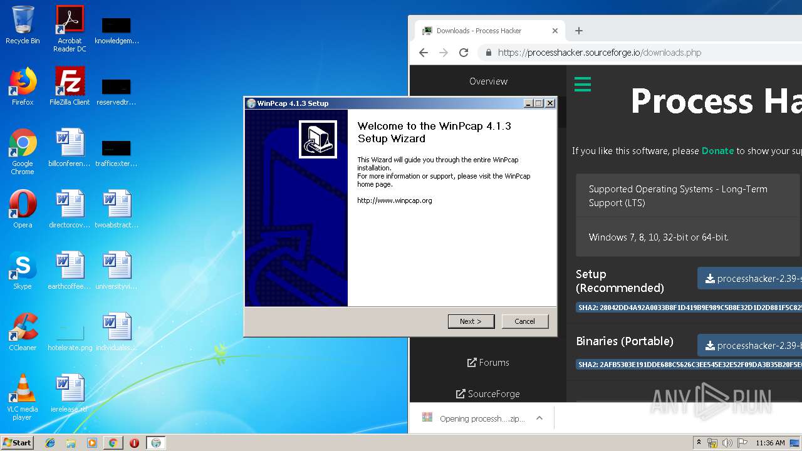Launch the CCleaner desktop shortcut
This screenshot has height=451, width=802.
[23, 332]
